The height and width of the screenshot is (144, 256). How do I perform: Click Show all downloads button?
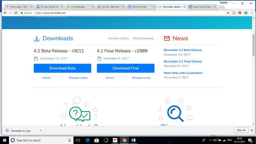[241, 130]
